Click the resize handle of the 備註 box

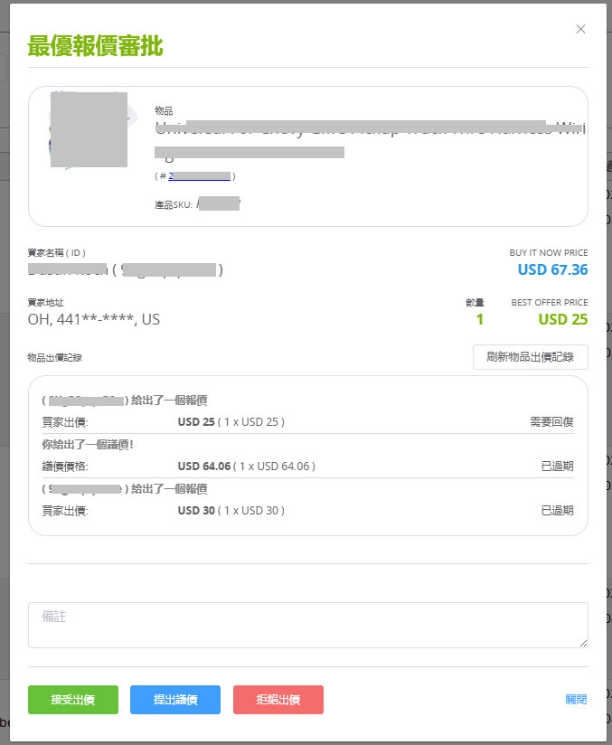point(583,643)
